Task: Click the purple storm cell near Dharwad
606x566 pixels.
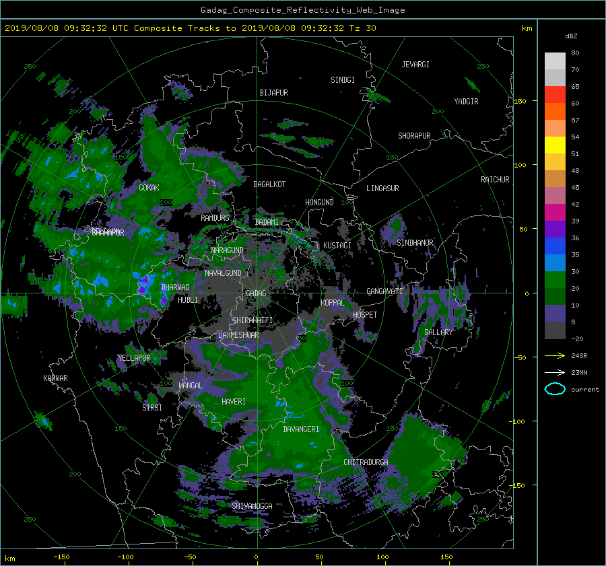Action: pyautogui.click(x=143, y=286)
